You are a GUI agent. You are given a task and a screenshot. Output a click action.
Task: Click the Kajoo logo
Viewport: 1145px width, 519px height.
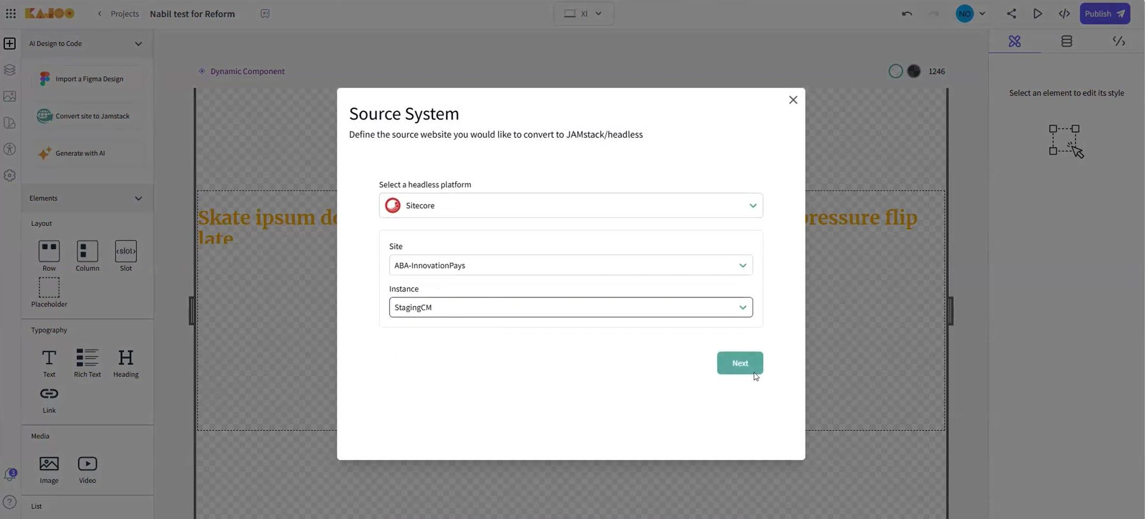tap(50, 13)
